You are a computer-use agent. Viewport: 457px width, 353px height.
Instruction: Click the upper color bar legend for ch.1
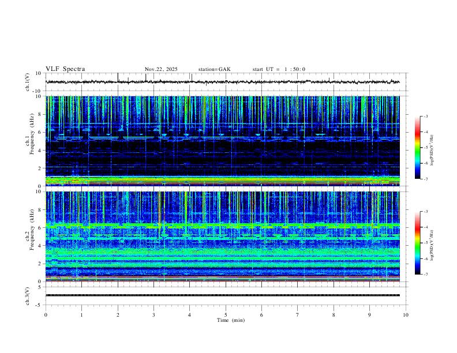[417, 148]
